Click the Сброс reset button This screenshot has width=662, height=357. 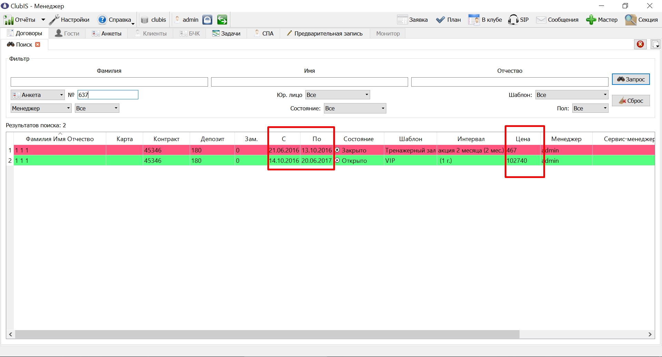(x=631, y=101)
